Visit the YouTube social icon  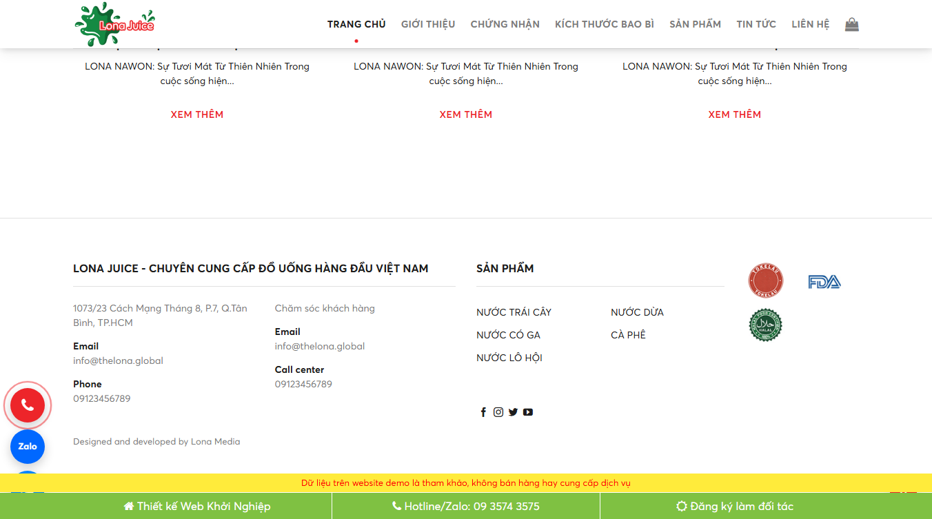(x=528, y=412)
